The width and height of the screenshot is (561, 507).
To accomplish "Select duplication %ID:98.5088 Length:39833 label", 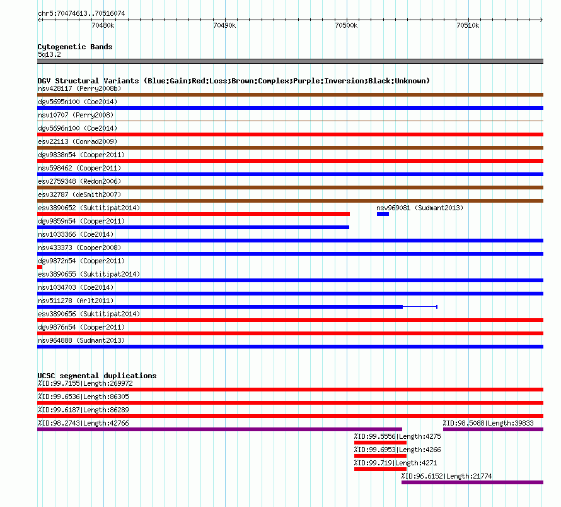I will (x=489, y=423).
